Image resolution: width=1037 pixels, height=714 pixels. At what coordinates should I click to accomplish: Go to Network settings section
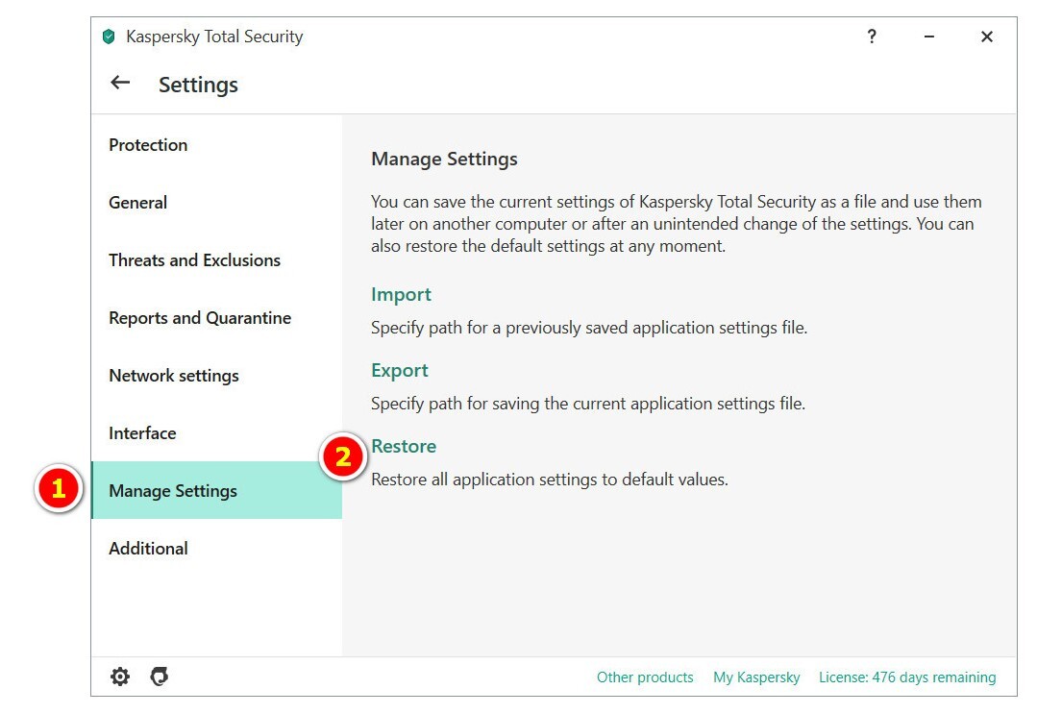pos(174,376)
